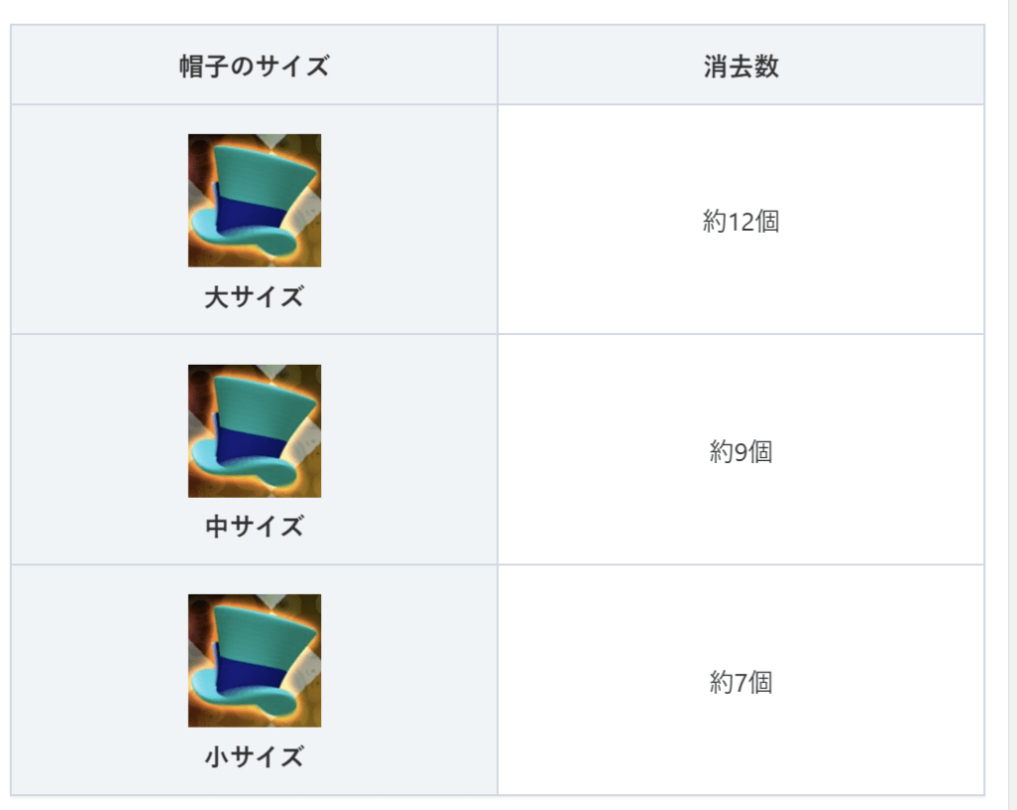Click the 消去数 column header

coord(741,67)
